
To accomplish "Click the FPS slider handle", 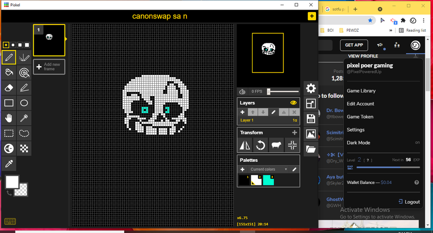I will pos(268,92).
